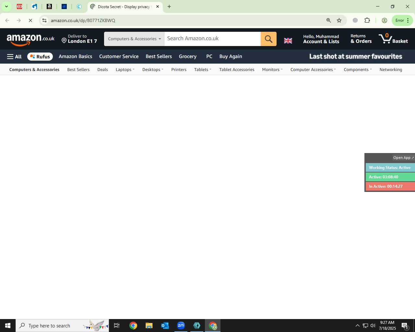415x332 pixels.
Task: Open the All hamburger menu
Action: click(14, 56)
